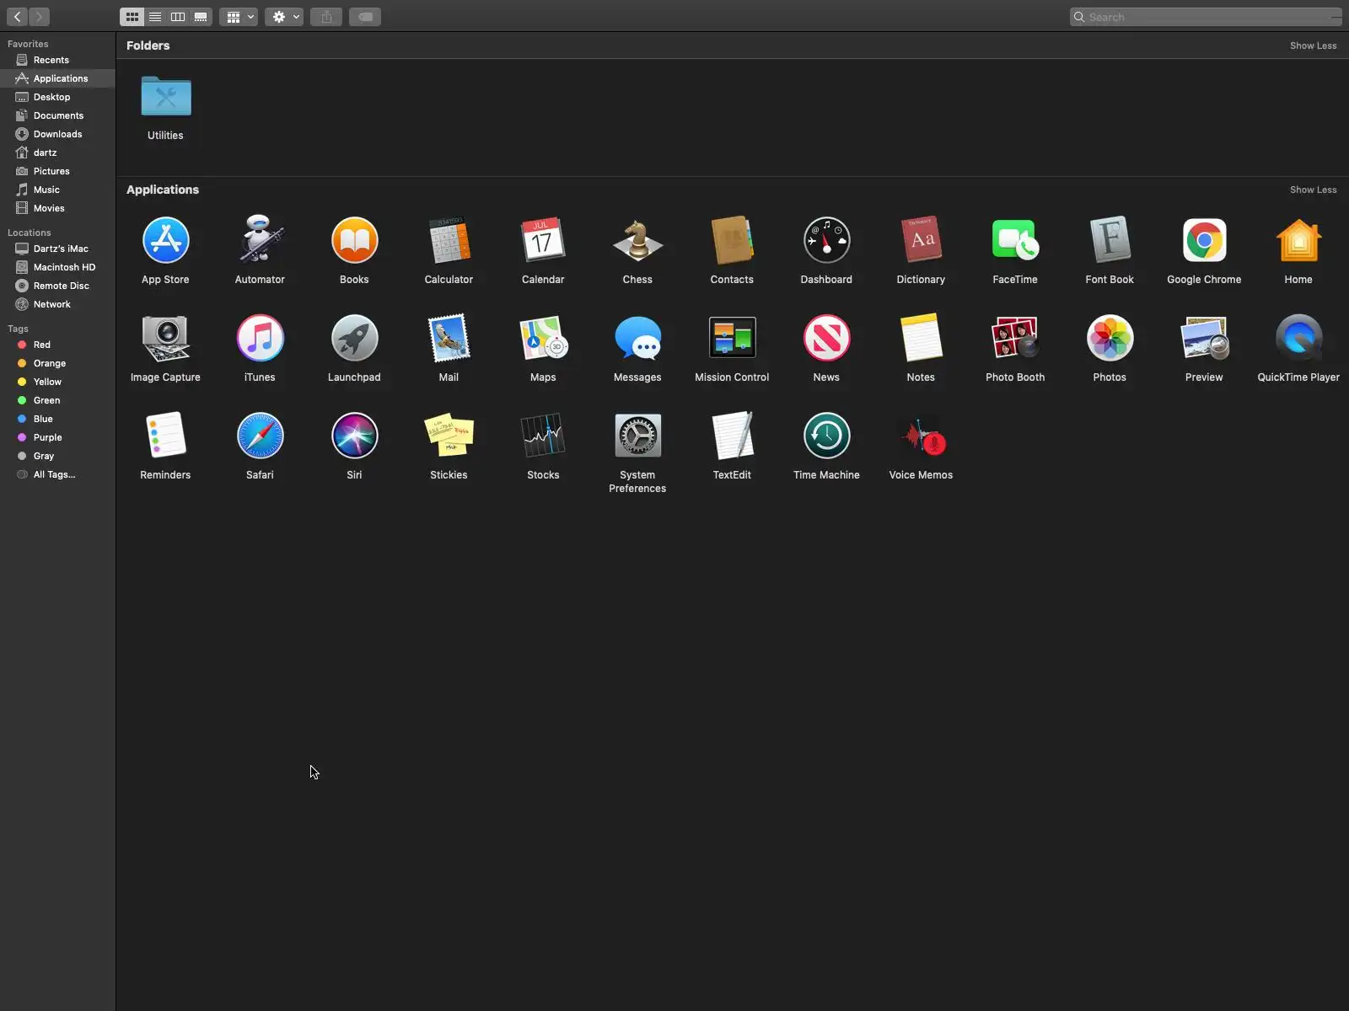
Task: Select the Google Chrome icon
Action: (1204, 241)
